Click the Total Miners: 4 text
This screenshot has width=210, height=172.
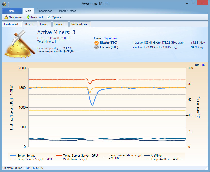[x=47, y=42]
